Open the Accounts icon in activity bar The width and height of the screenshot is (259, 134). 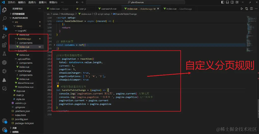click(4, 121)
